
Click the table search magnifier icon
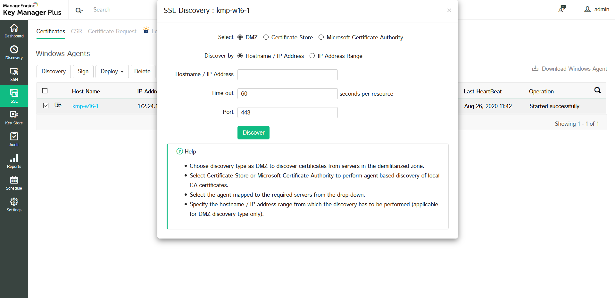coord(597,90)
